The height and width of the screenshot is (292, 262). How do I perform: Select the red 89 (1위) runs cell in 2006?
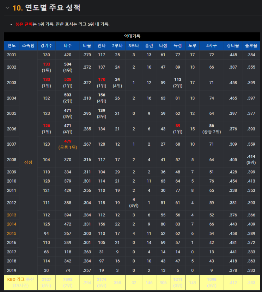pos(178,129)
